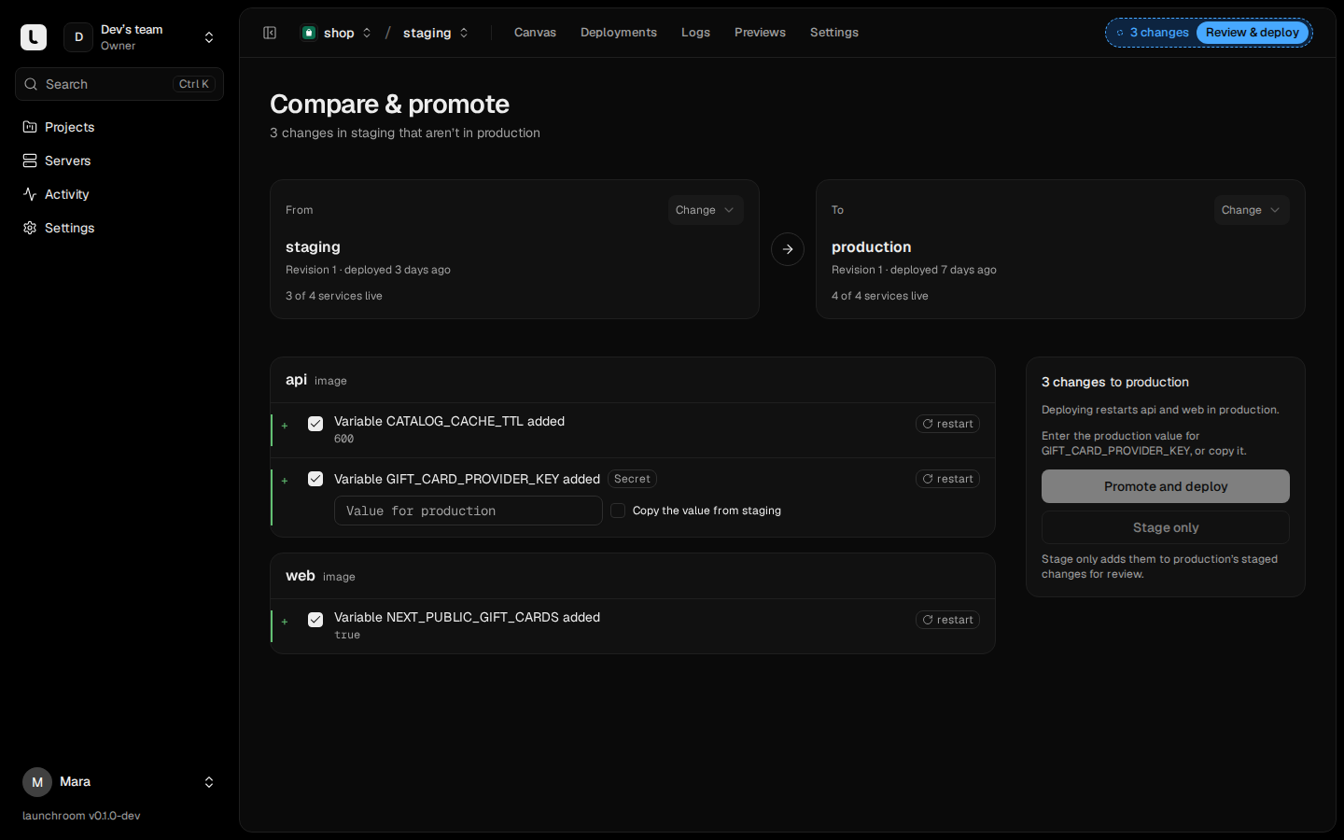The width and height of the screenshot is (1344, 840).
Task: Uncheck the GIFT_CARD_PROVIDER_KEY variable checkbox
Action: point(315,479)
